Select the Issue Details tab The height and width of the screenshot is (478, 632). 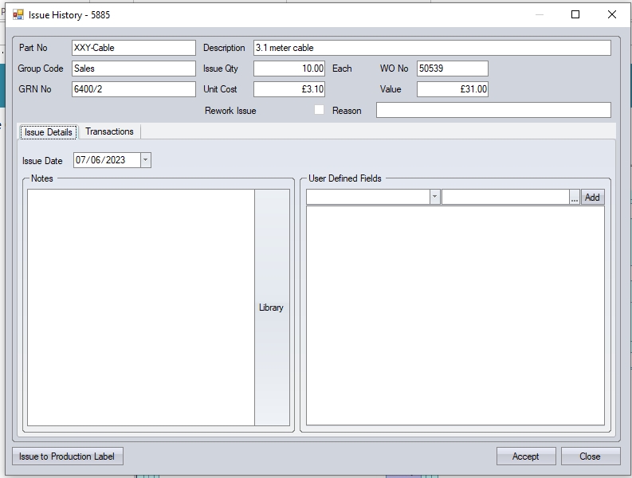click(x=49, y=132)
